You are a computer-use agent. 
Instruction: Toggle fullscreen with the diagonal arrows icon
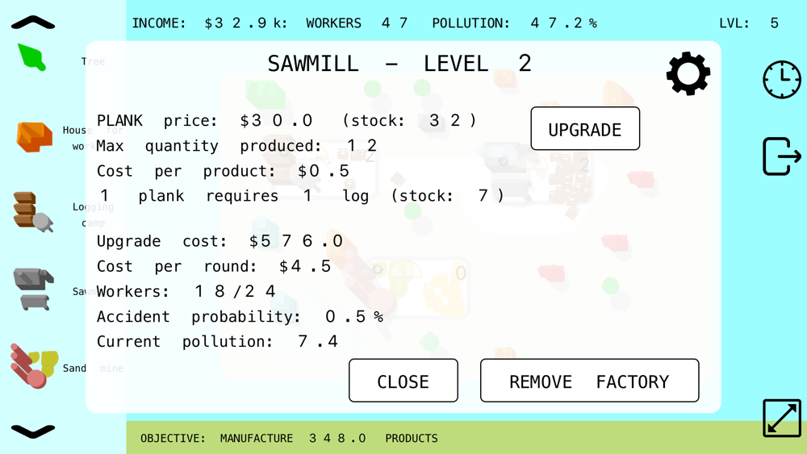(x=782, y=418)
